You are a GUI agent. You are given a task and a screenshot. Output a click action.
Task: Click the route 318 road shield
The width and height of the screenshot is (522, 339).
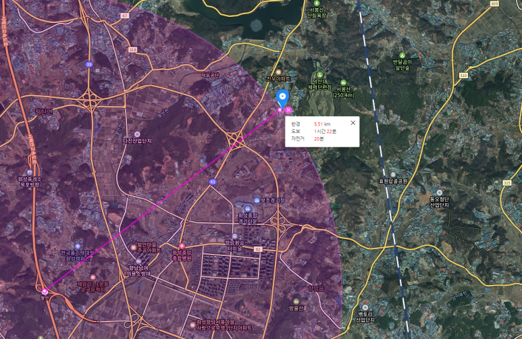tap(132, 49)
